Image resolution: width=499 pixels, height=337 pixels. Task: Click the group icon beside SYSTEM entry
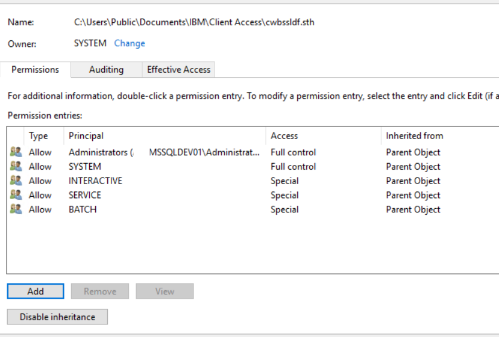(16, 166)
